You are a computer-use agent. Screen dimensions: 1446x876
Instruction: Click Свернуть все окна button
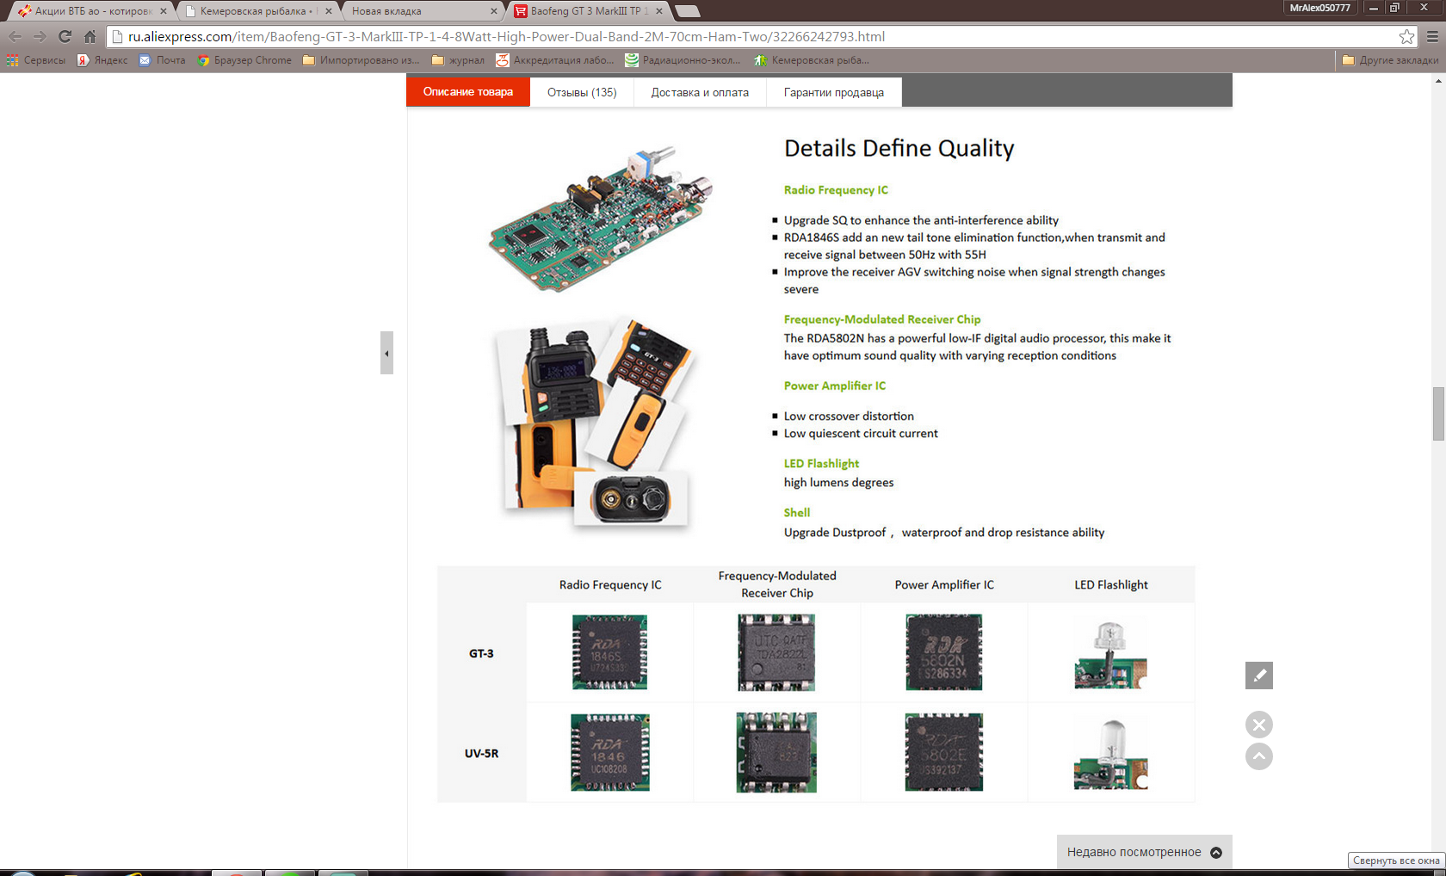click(x=1396, y=861)
